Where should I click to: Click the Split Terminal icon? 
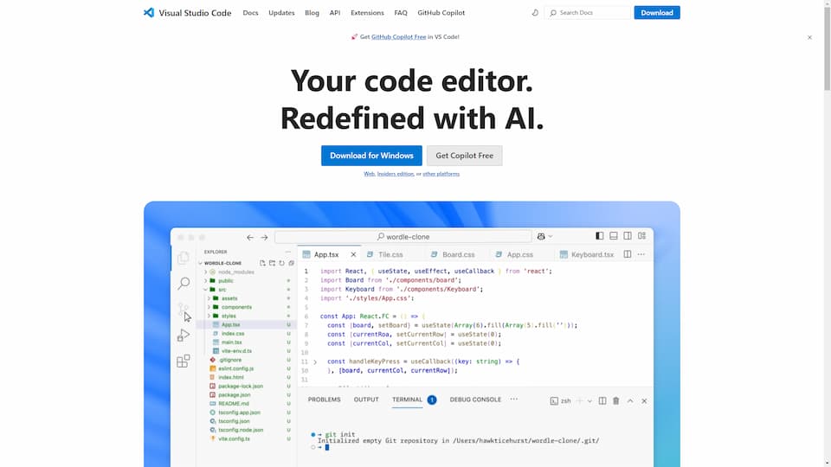coord(602,401)
